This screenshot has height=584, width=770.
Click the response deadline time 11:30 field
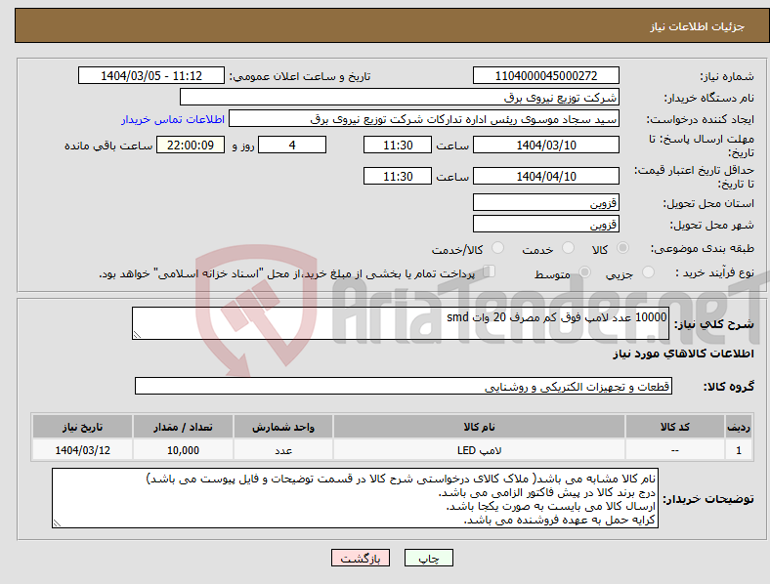click(x=398, y=145)
